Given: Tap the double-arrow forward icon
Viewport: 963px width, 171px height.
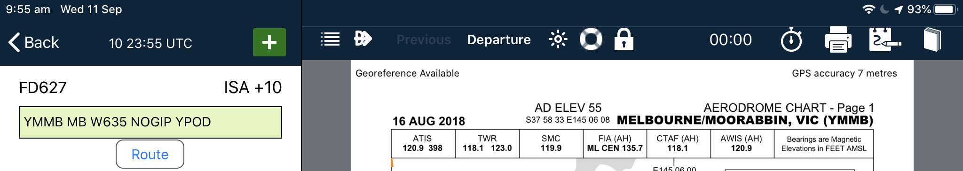Looking at the screenshot, I should click(363, 39).
